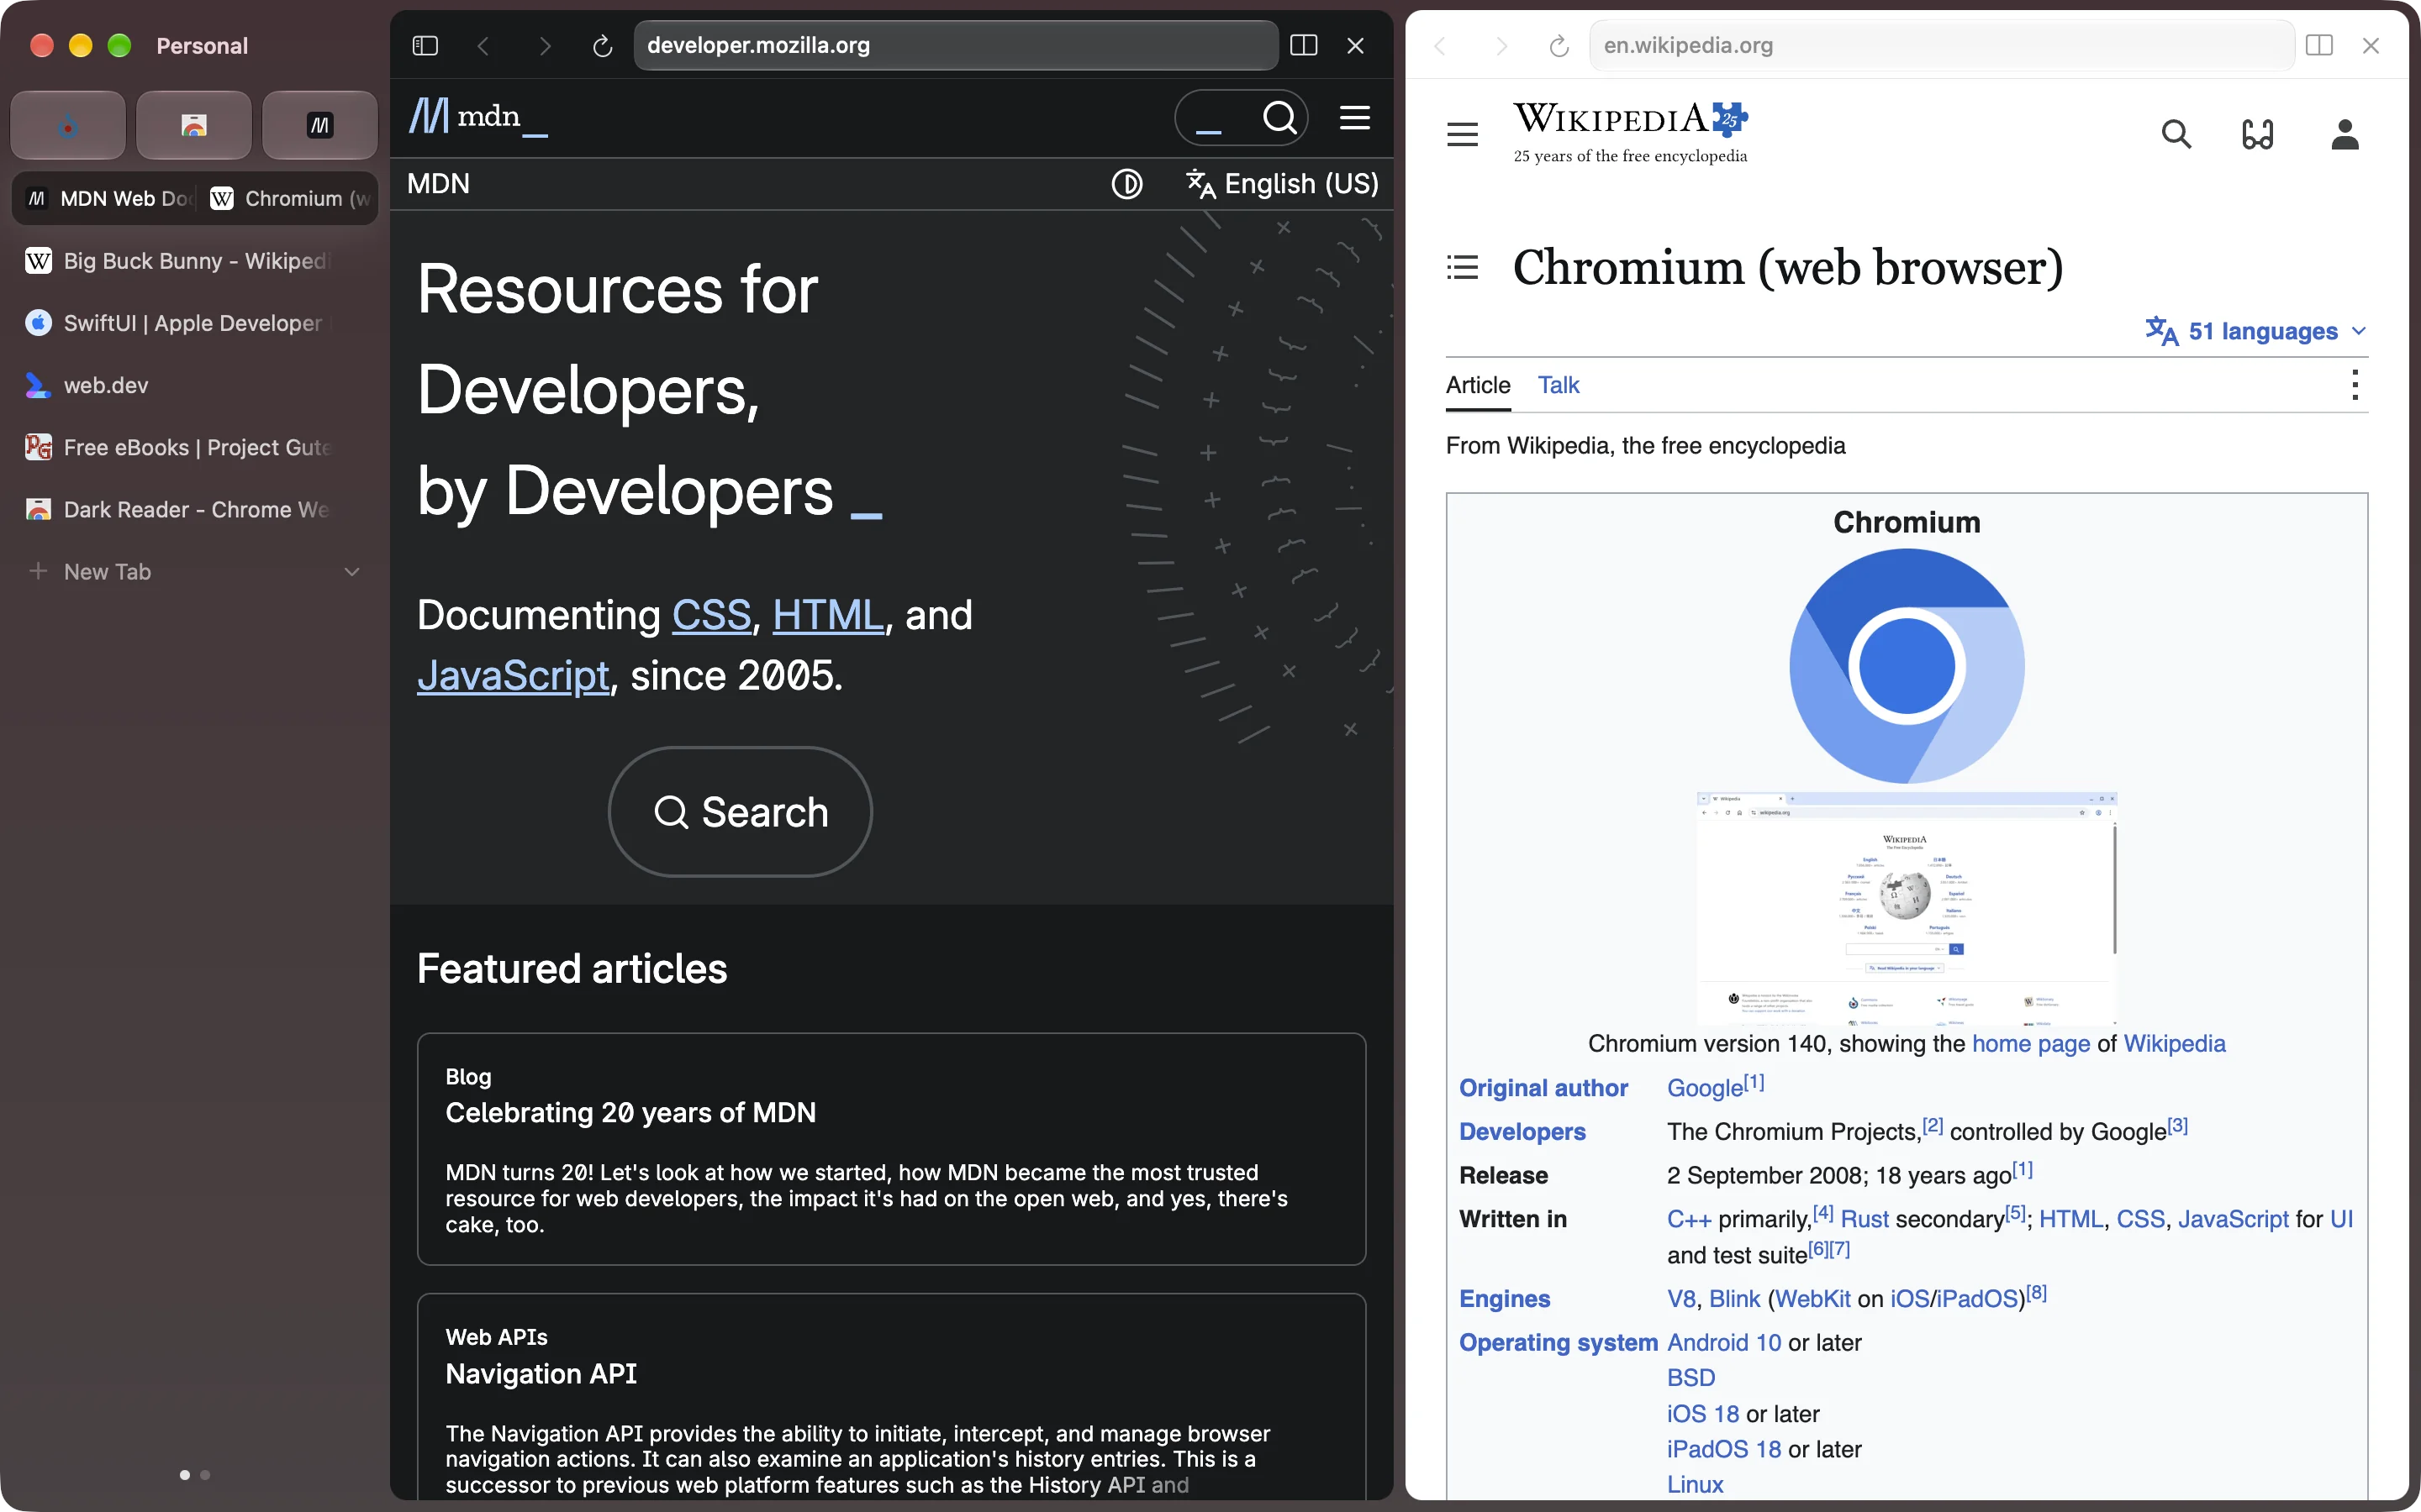Open Celebrating 20 years of MDN article

coord(630,1113)
